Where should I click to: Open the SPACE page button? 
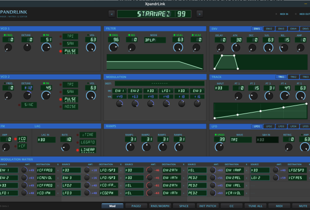(184, 206)
